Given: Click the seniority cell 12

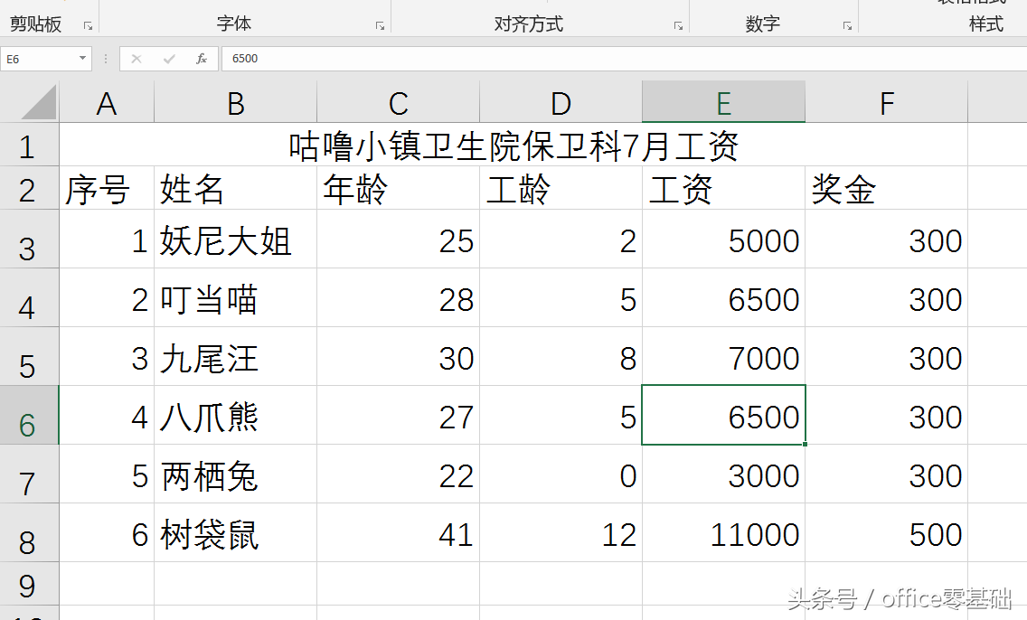Looking at the screenshot, I should (561, 532).
